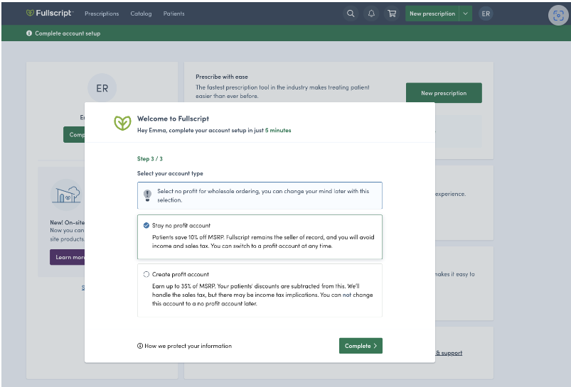
Task: Click the Stay no profit account option card
Action: point(260,236)
